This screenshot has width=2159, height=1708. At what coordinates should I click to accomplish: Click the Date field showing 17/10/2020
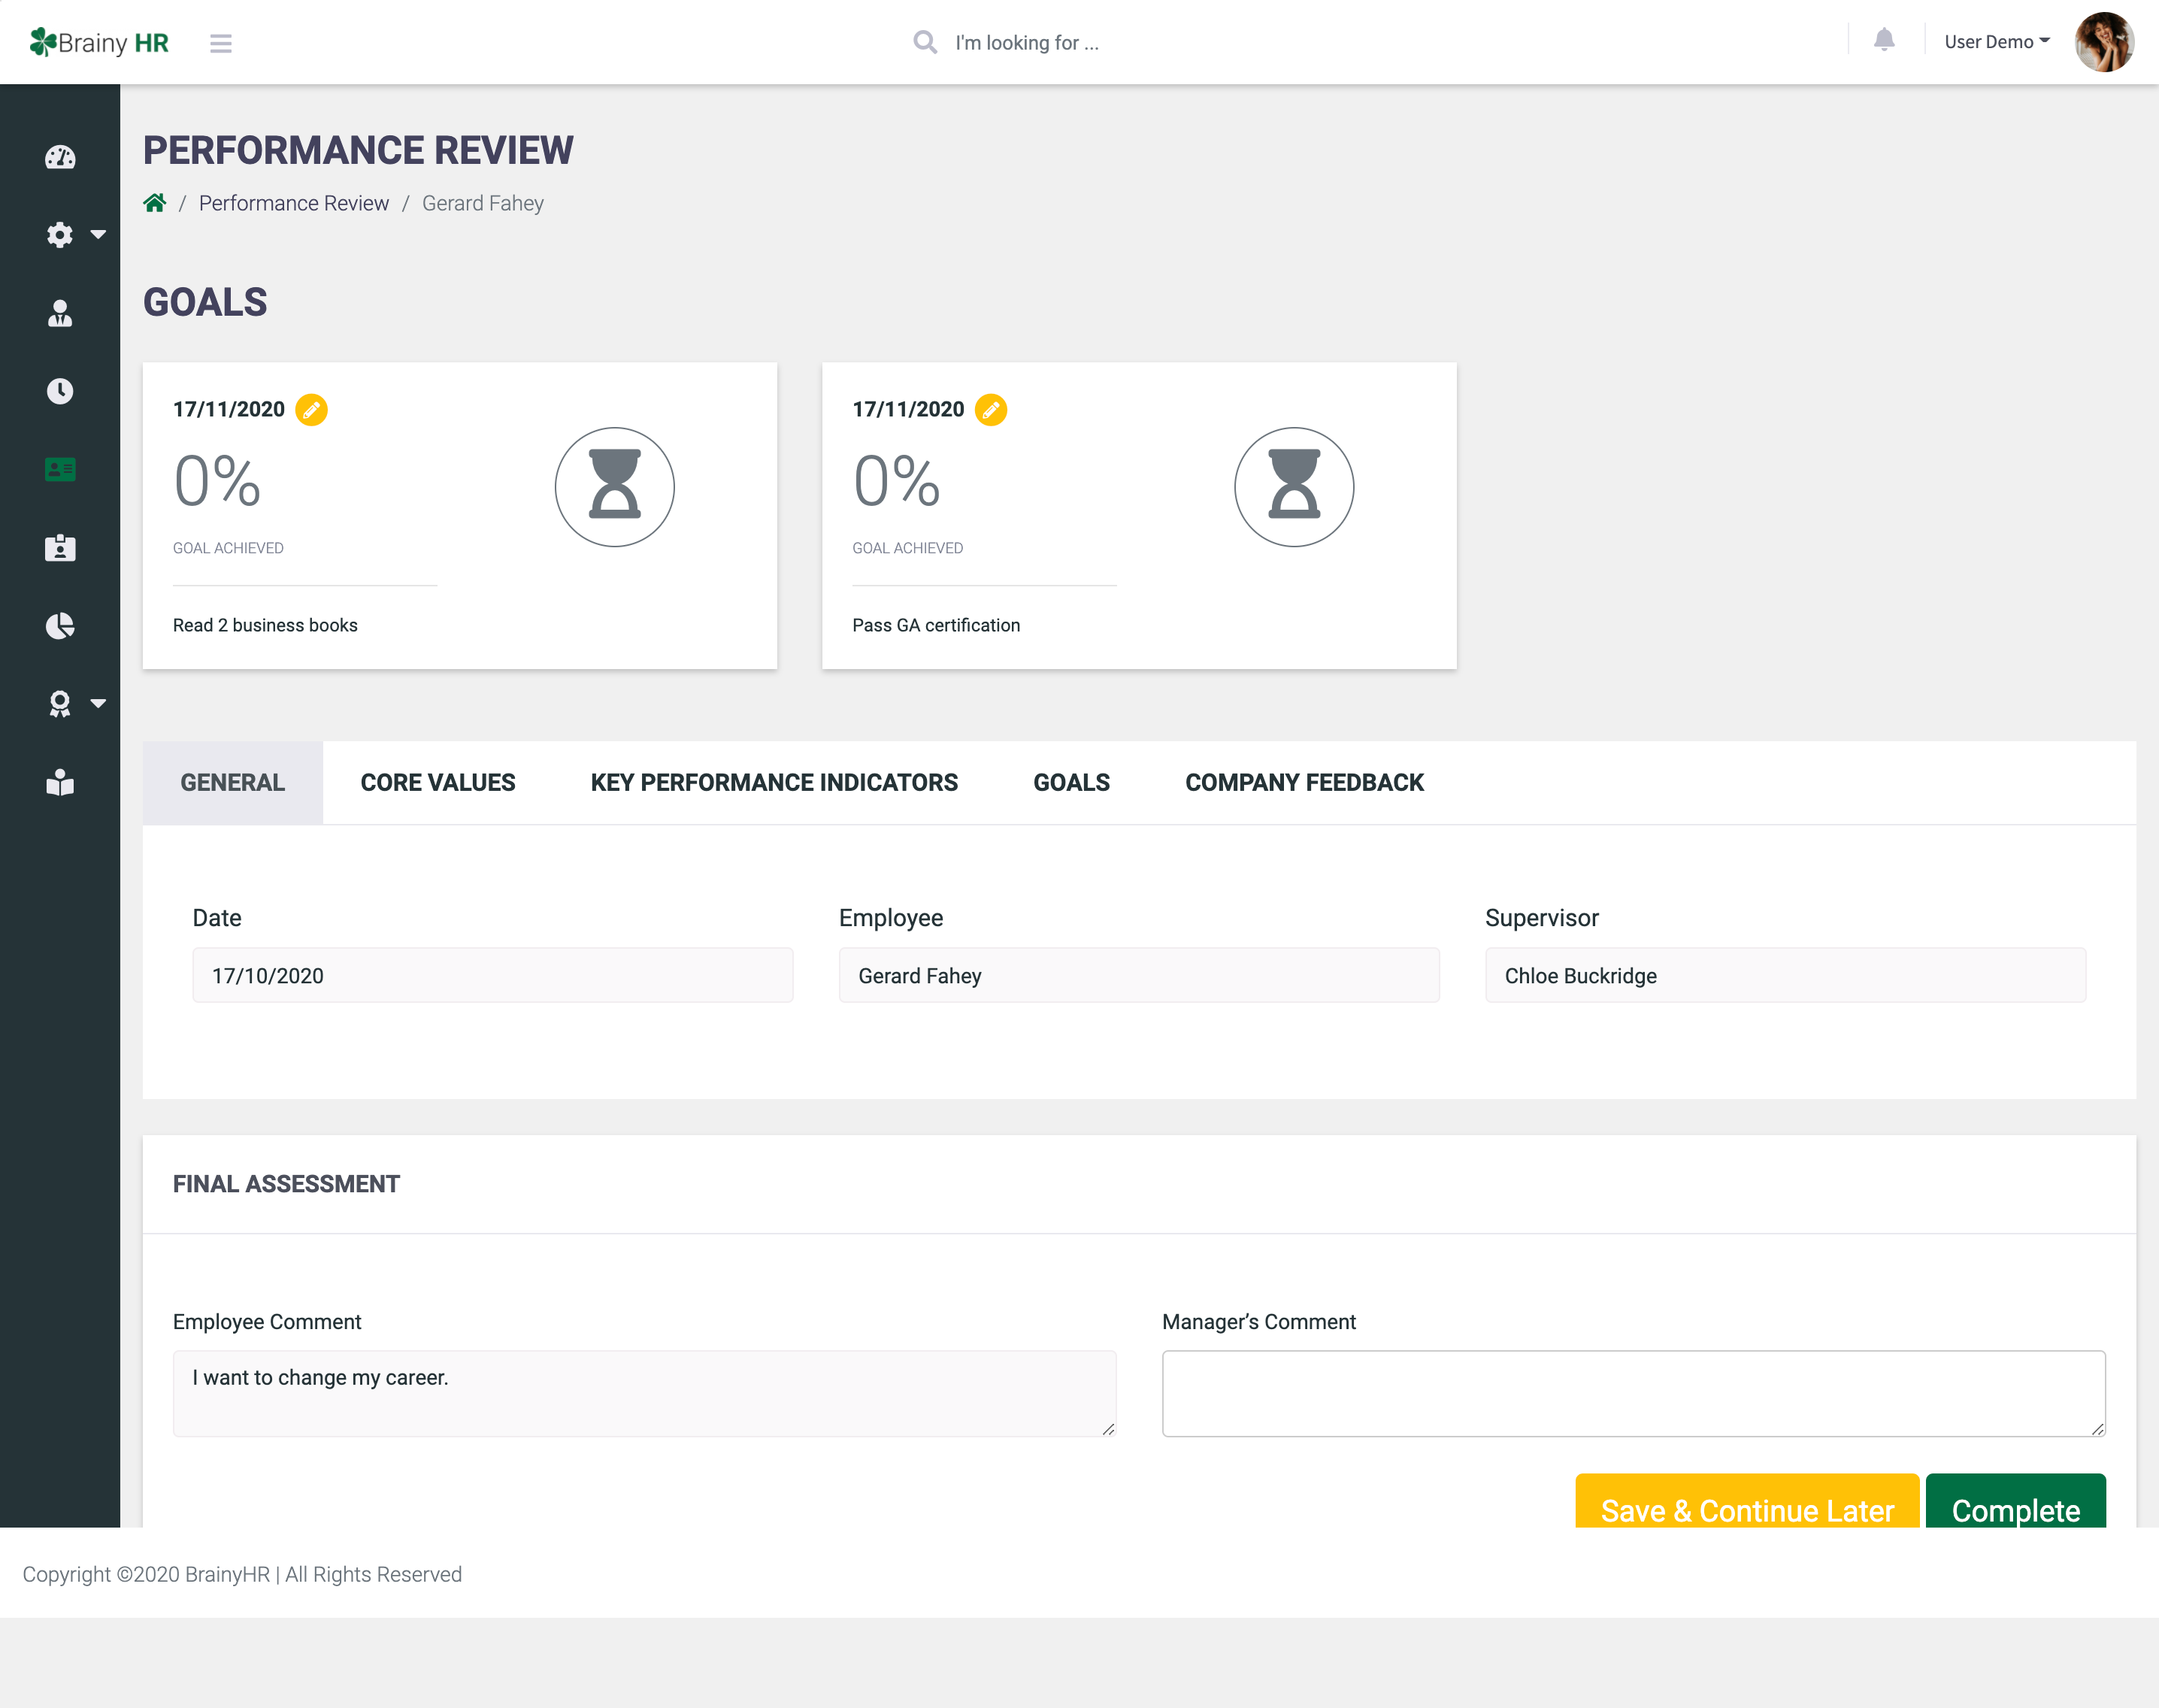(493, 975)
